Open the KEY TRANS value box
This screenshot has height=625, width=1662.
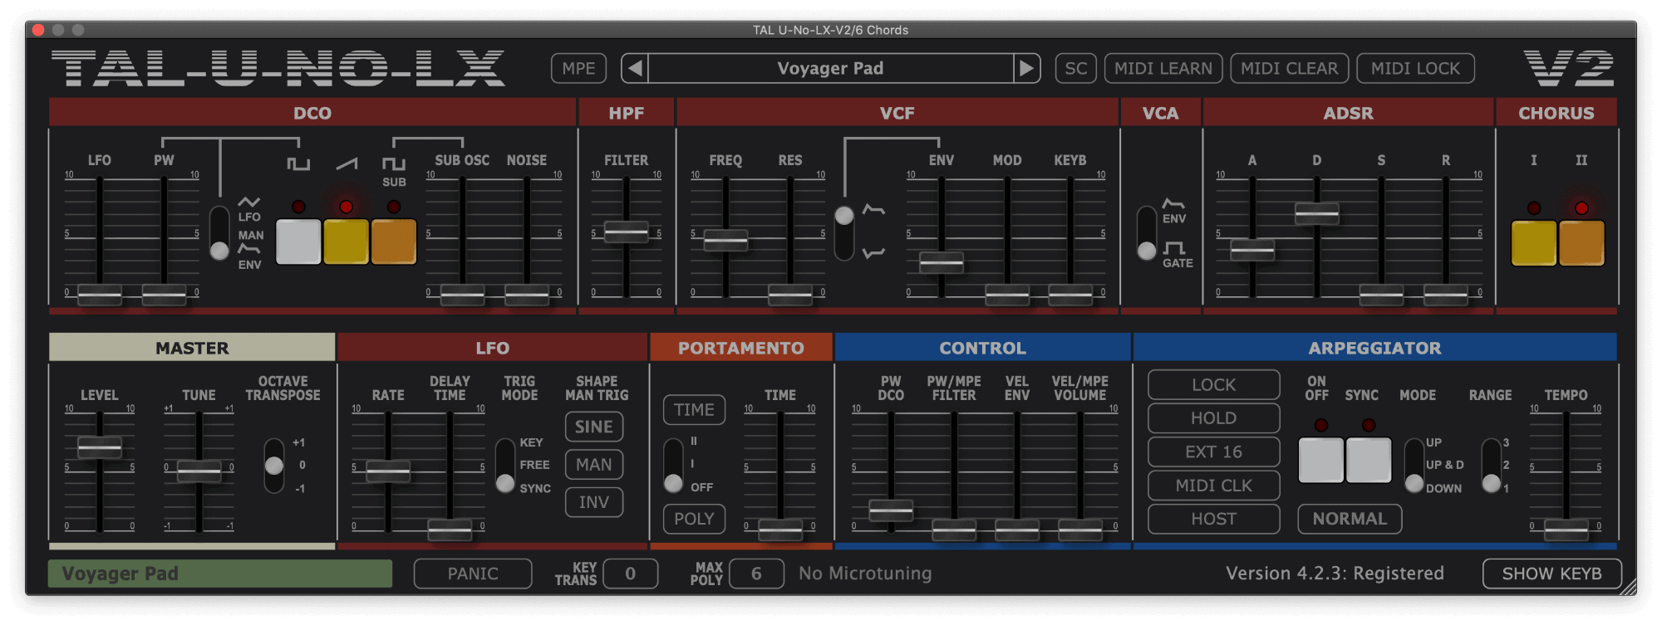pos(630,574)
